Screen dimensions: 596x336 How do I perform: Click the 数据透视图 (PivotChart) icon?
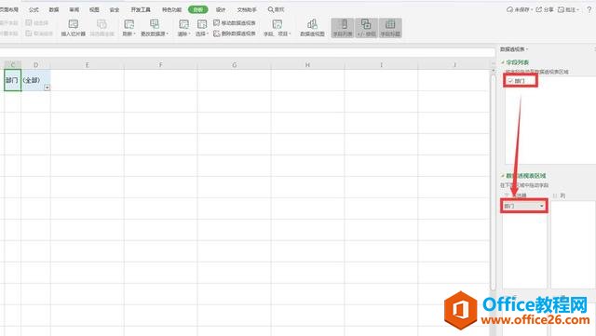[312, 24]
